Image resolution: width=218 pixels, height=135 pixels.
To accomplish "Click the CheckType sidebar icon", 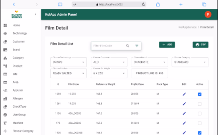I will point(5,107).
